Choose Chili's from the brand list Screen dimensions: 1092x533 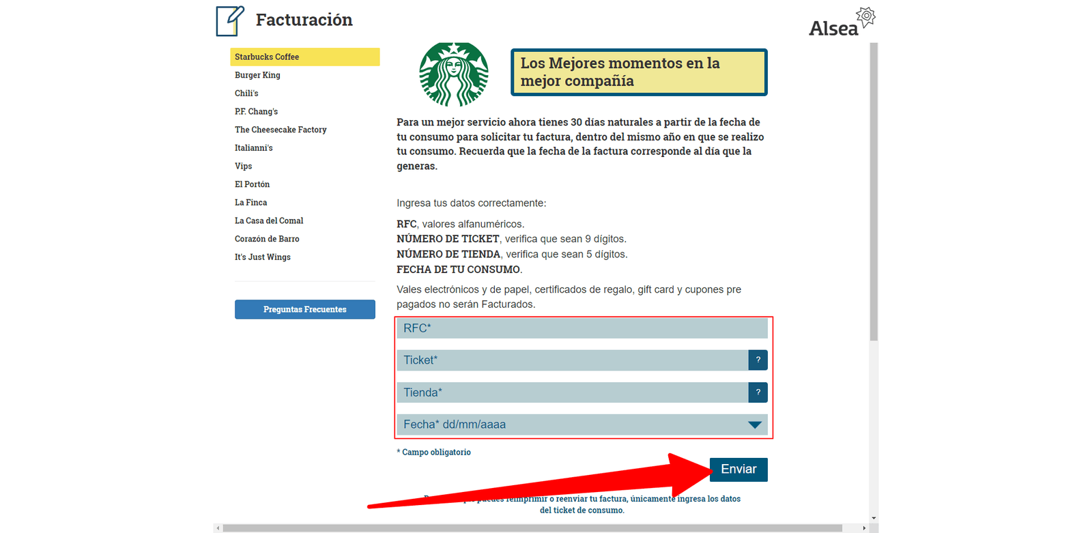246,93
